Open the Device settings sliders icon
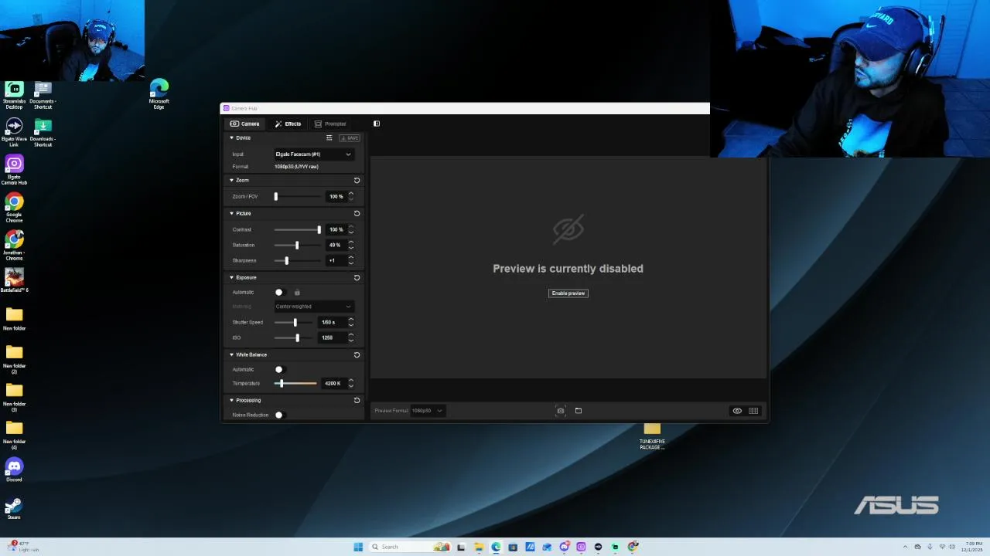This screenshot has width=990, height=556. click(329, 138)
